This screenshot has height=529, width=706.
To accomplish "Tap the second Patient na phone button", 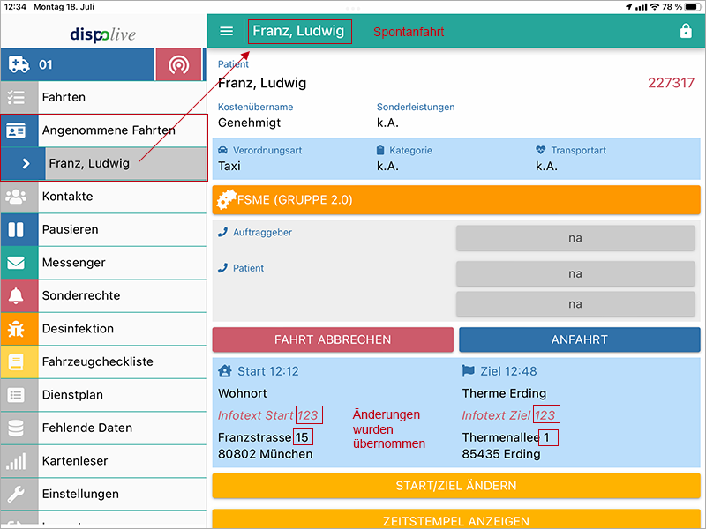I will [575, 304].
